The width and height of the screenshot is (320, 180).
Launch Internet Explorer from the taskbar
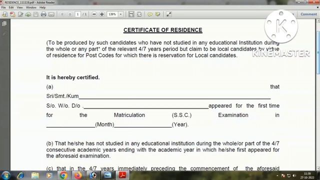20,175
